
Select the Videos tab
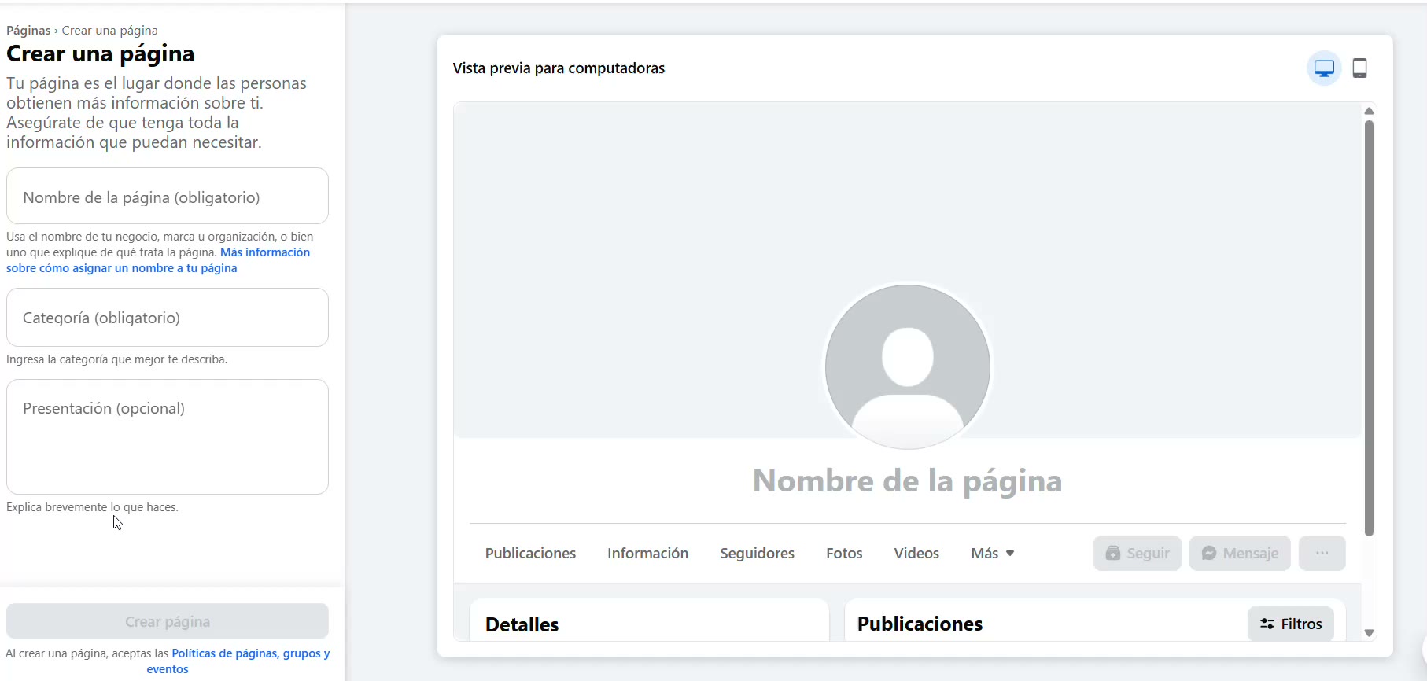tap(916, 554)
